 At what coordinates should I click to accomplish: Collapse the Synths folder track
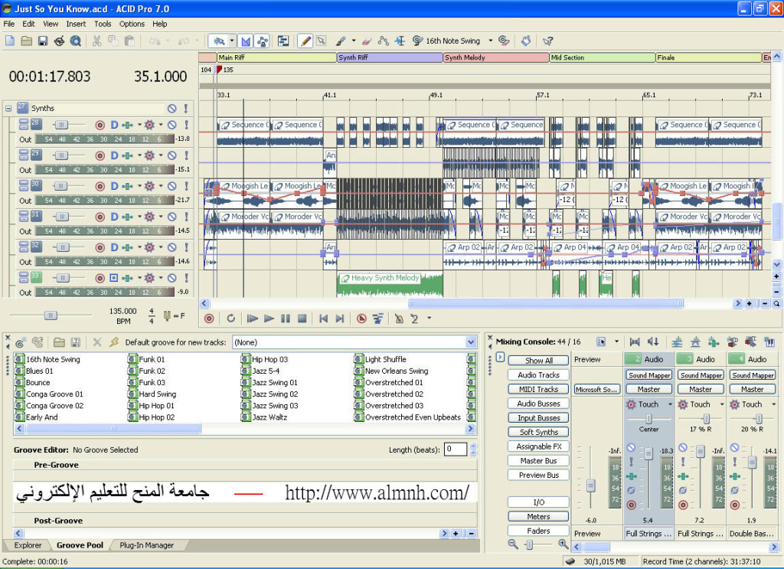(x=8, y=109)
